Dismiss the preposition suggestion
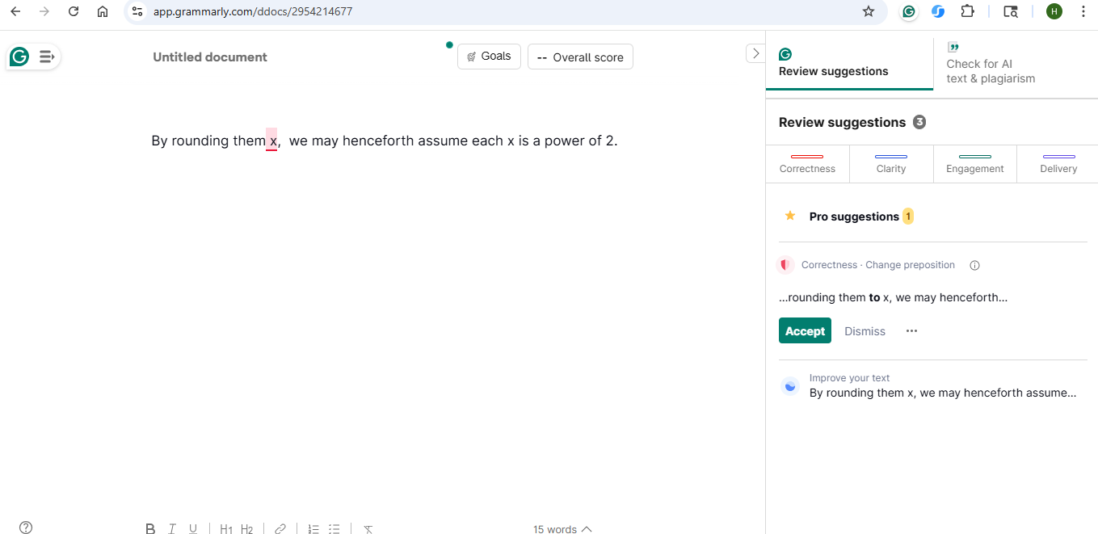Viewport: 1098px width, 534px height. 865,331
